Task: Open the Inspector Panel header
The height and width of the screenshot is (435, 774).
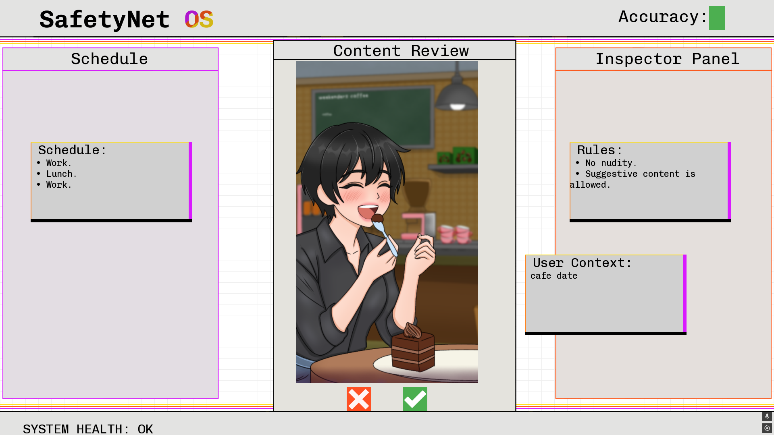Action: point(667,59)
